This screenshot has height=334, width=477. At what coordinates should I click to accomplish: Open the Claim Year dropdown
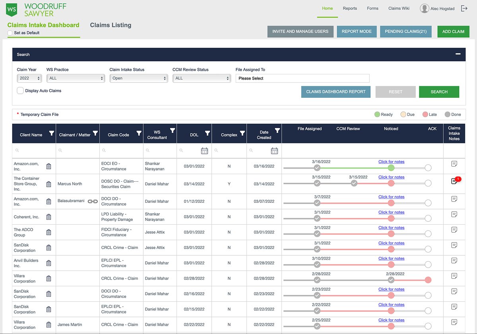click(x=29, y=78)
